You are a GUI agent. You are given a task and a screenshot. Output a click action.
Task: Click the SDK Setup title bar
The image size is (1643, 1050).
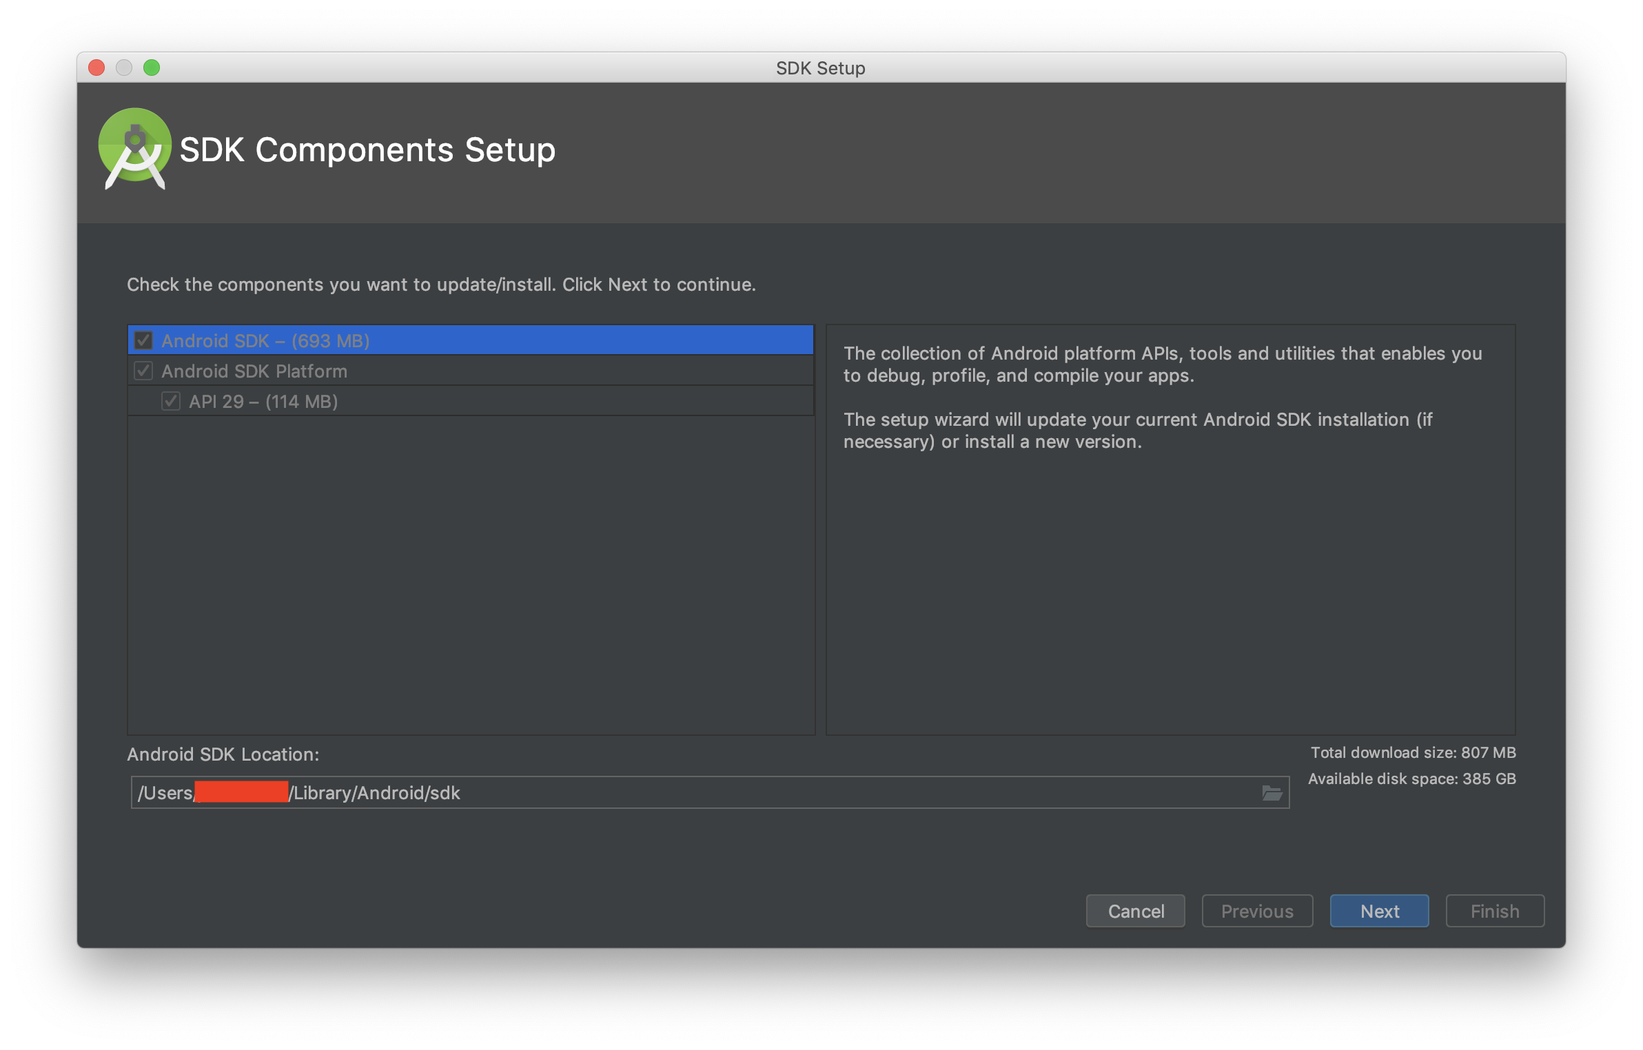(x=820, y=68)
